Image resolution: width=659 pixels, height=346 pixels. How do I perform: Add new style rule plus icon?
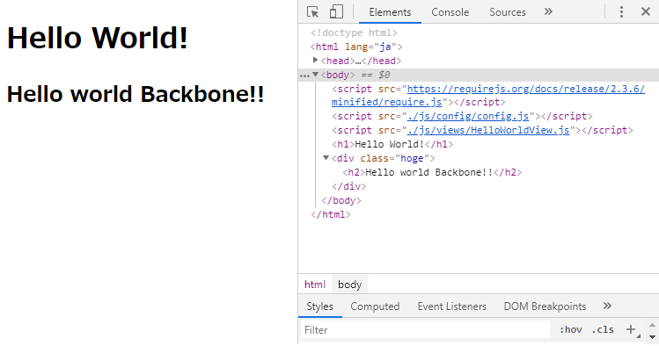point(631,329)
